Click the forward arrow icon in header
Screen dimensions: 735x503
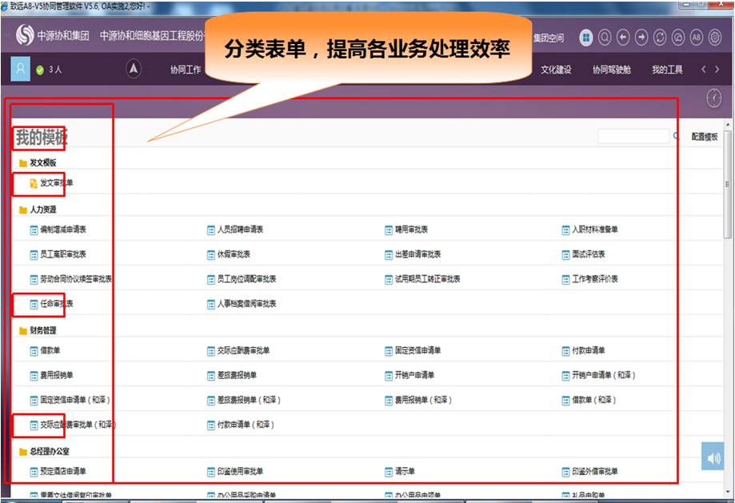tap(641, 38)
